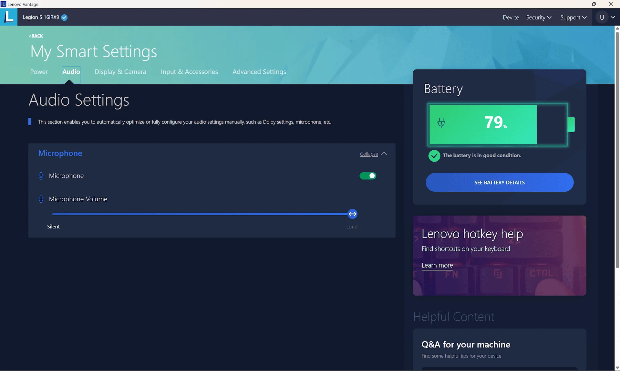Viewport: 620px width, 371px height.
Task: Click the Lenovo hotkey help banner
Action: [x=500, y=256]
